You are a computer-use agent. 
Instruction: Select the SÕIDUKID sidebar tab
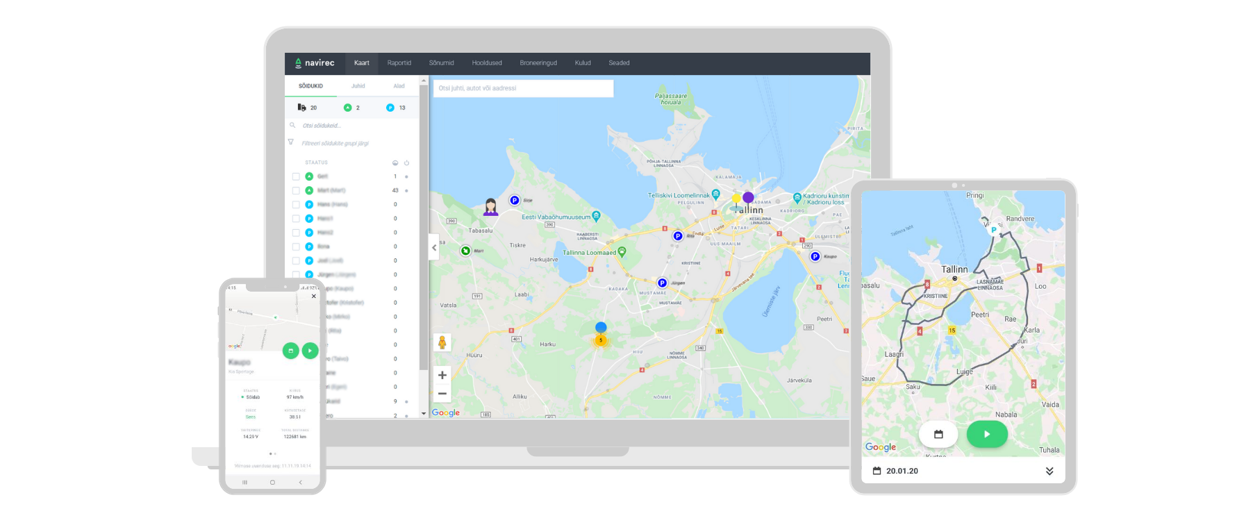point(311,86)
